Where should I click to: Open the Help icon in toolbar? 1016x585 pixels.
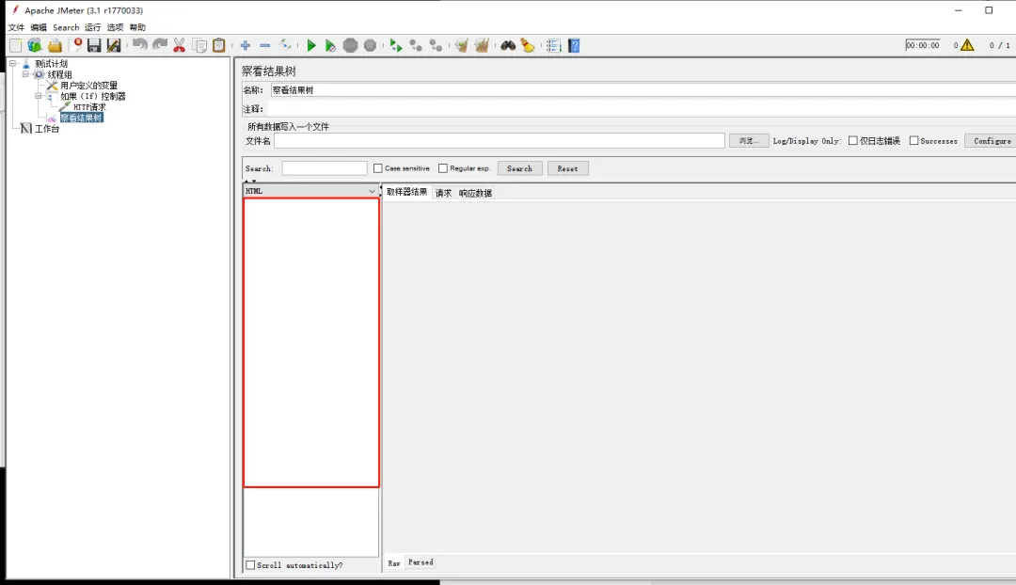(574, 45)
